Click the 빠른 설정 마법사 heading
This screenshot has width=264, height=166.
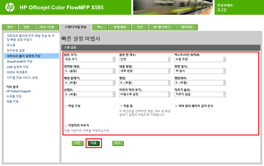tap(81, 39)
